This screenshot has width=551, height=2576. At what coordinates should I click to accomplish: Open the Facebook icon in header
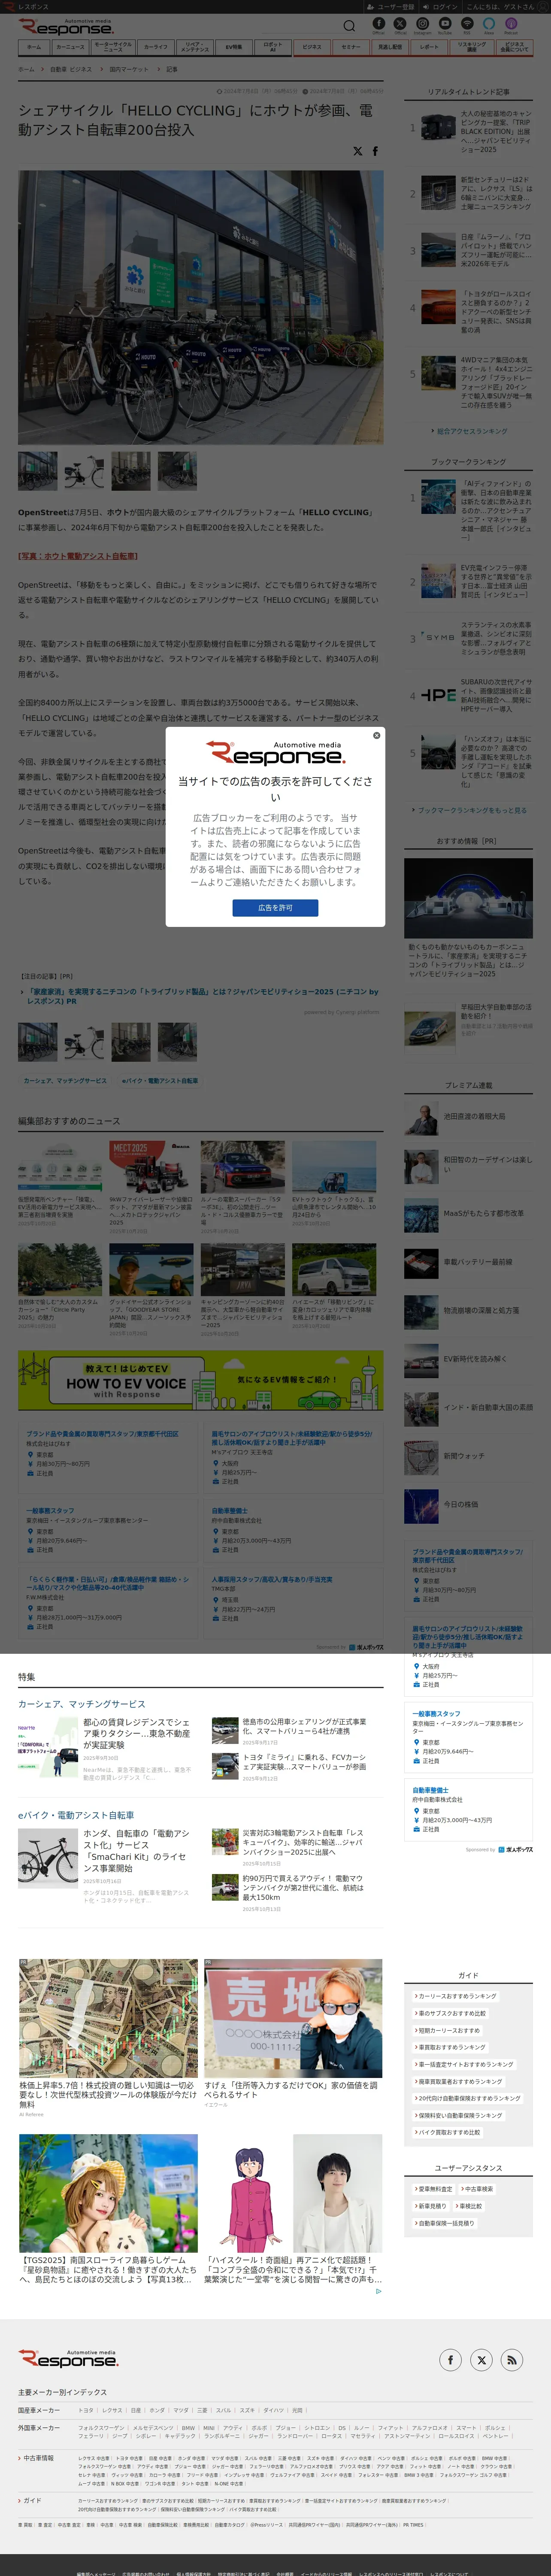[379, 23]
